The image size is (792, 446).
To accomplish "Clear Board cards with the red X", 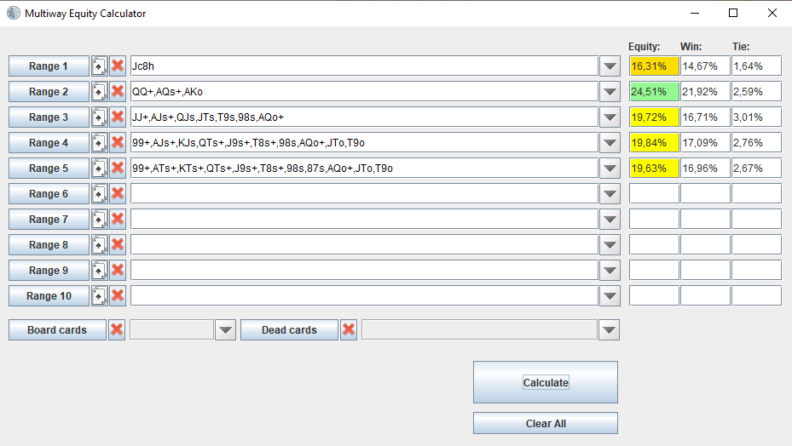I will pos(117,330).
